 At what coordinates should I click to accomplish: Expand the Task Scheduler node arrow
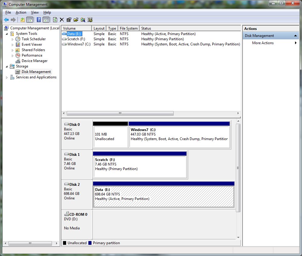pos(12,39)
